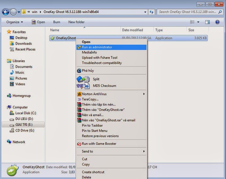Choose Nén và email...

(x=111, y=115)
